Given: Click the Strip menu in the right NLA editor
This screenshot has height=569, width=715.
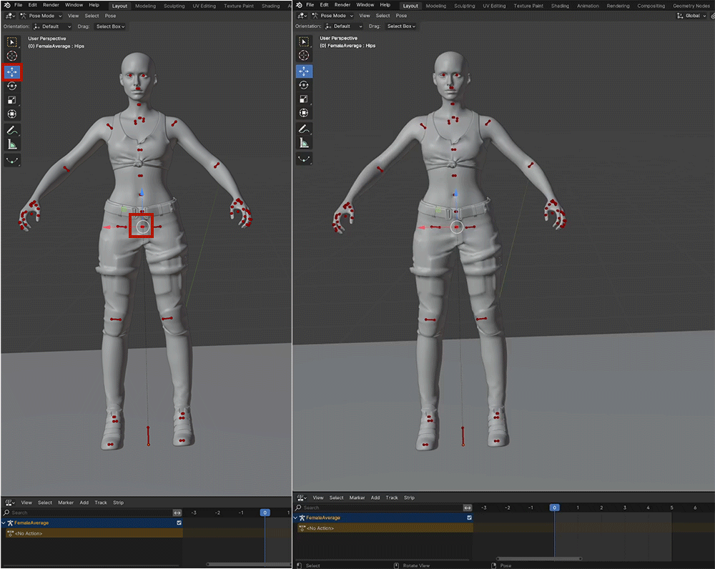Looking at the screenshot, I should click(409, 498).
